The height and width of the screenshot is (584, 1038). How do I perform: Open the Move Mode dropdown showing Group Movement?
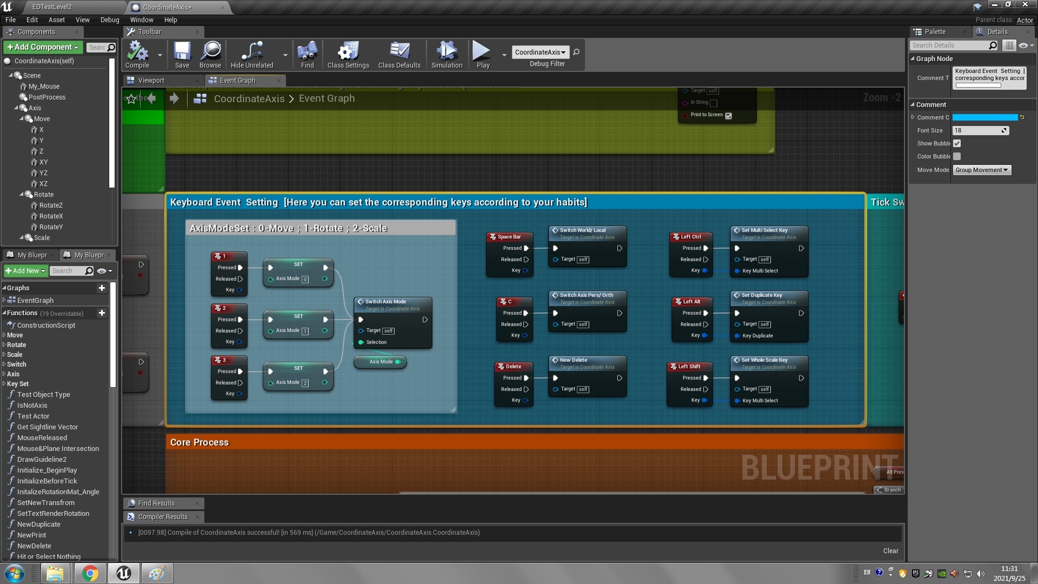[981, 170]
